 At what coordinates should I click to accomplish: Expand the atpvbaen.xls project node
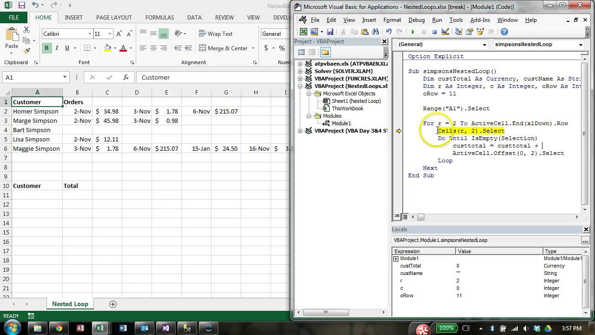(300, 64)
